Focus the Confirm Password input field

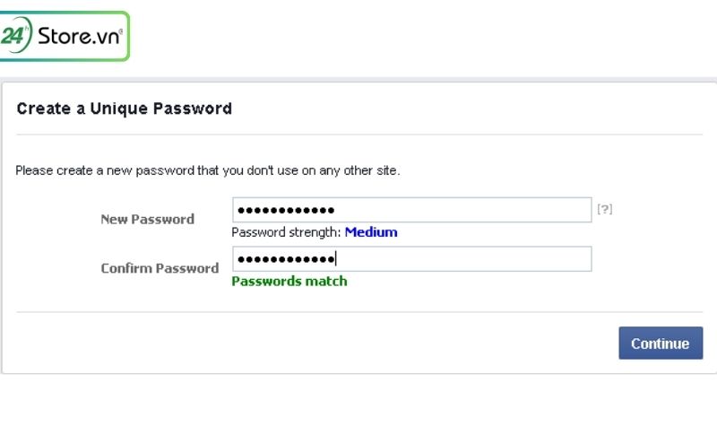[412, 259]
